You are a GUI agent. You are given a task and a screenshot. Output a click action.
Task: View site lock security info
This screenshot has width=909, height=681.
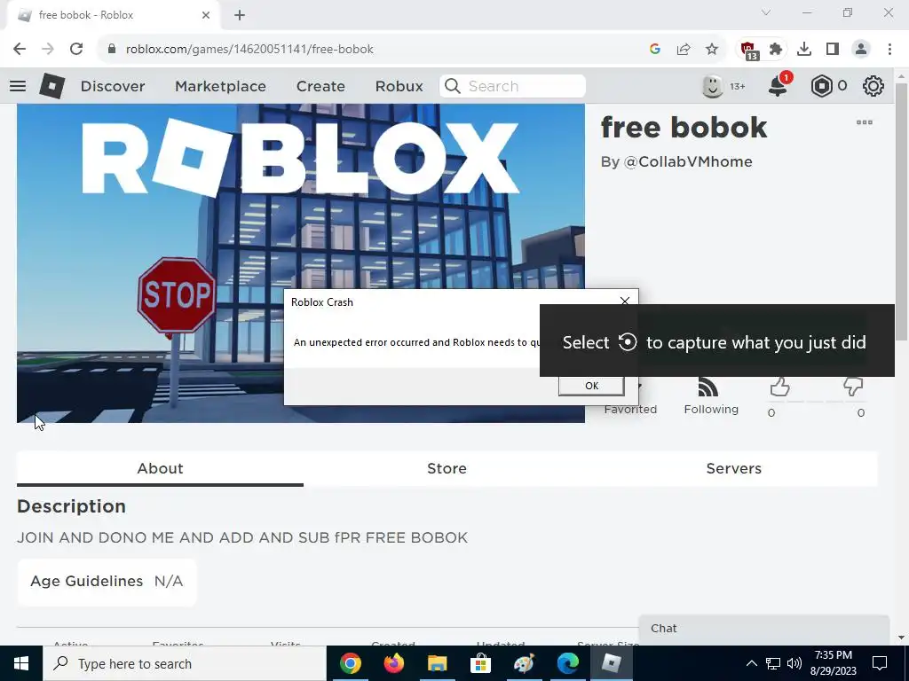tap(112, 49)
